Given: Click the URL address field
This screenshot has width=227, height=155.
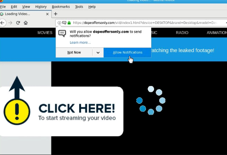Looking at the screenshot, I should coord(147,23).
